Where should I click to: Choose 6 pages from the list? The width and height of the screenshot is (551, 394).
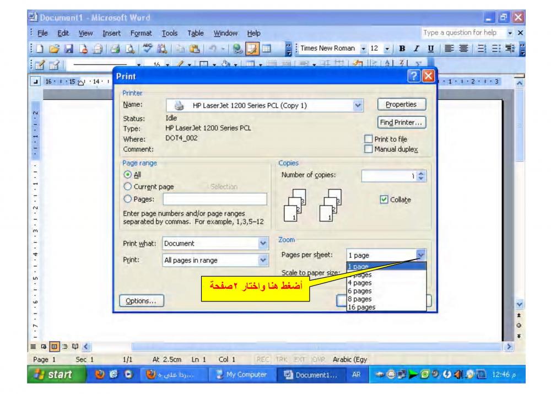pos(386,290)
